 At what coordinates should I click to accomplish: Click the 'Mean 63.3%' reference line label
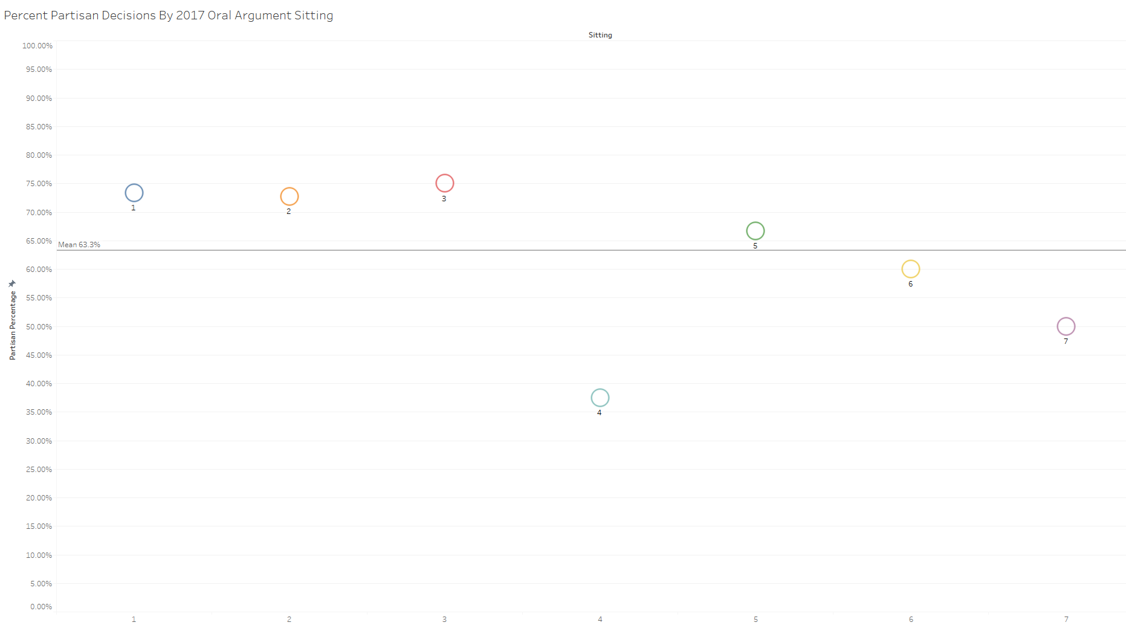pyautogui.click(x=79, y=245)
